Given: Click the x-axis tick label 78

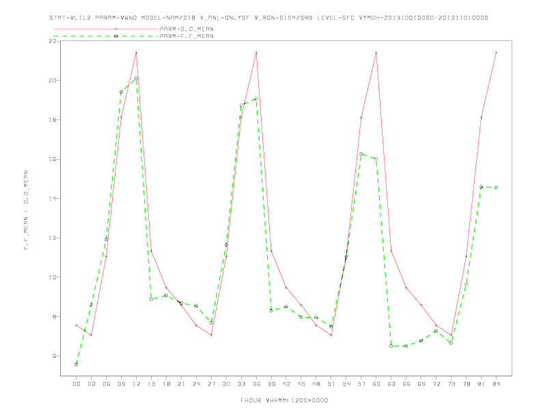Looking at the screenshot, I should (466, 384).
